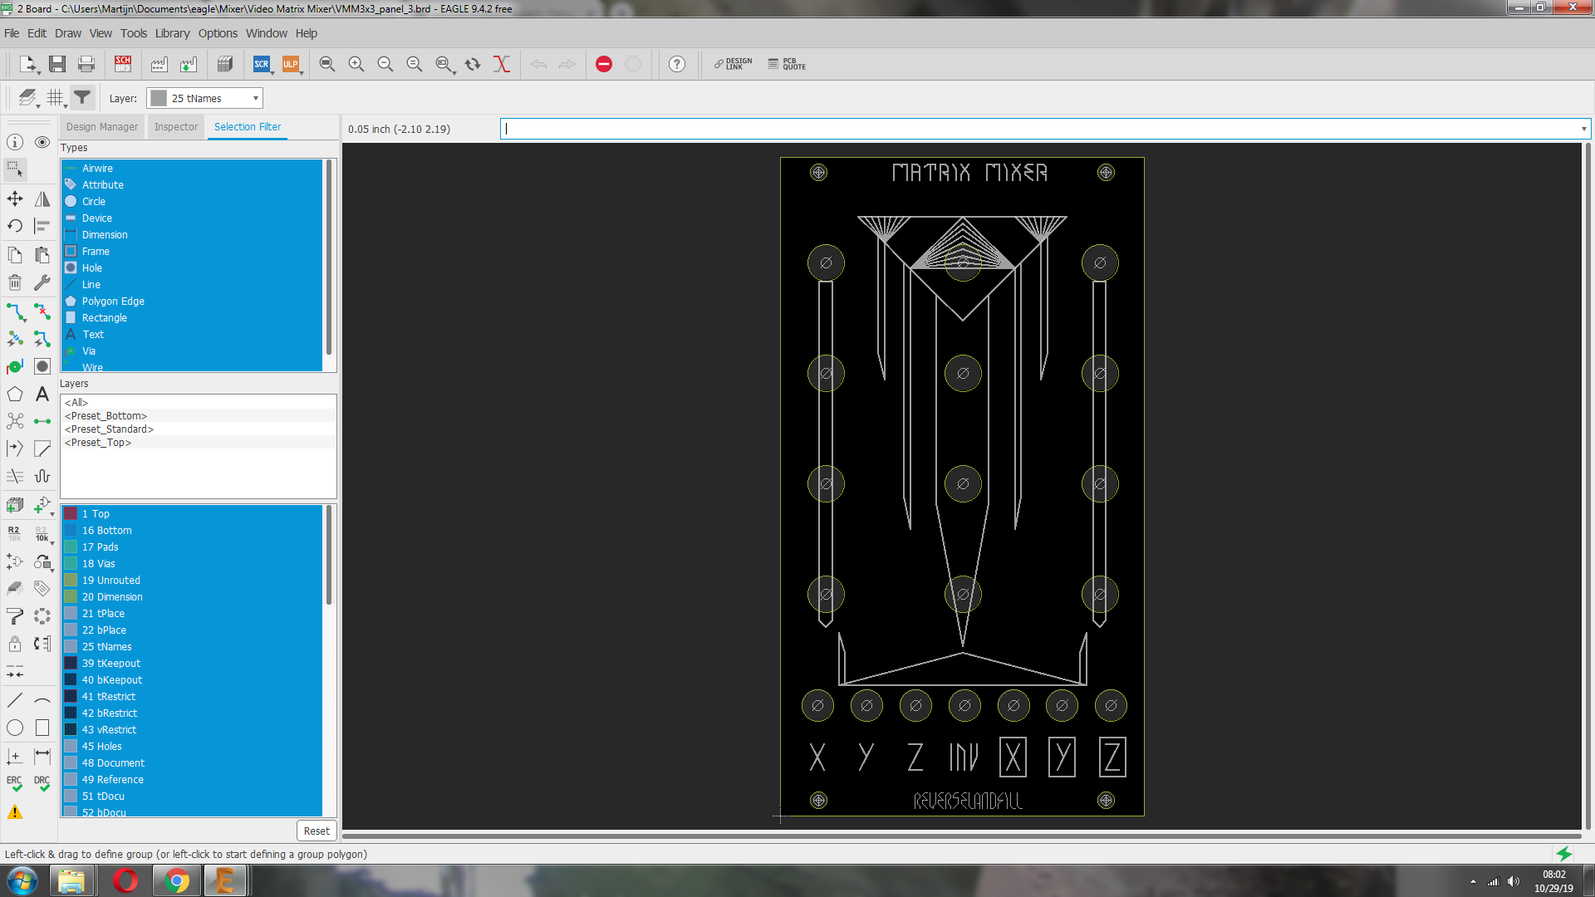
Task: Click the 19 Unrouted layer color swatch
Action: point(71,581)
